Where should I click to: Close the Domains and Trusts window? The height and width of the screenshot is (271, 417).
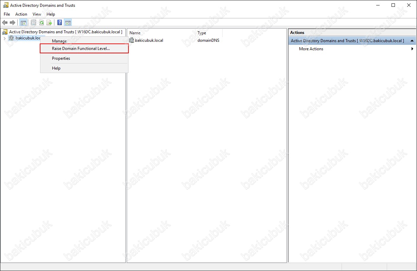pyautogui.click(x=409, y=5)
